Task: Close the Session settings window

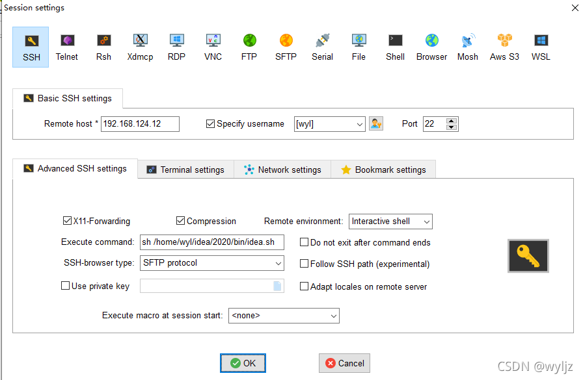Action: click(575, 7)
